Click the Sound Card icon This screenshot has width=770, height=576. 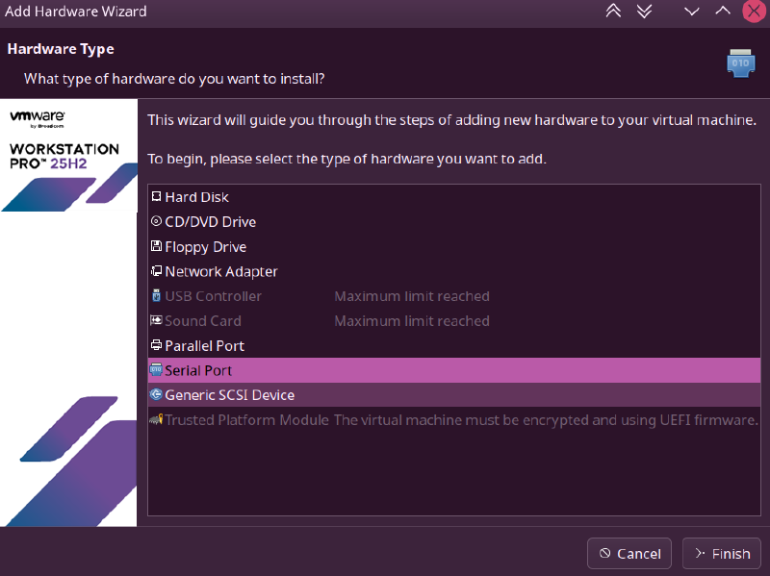pos(156,321)
